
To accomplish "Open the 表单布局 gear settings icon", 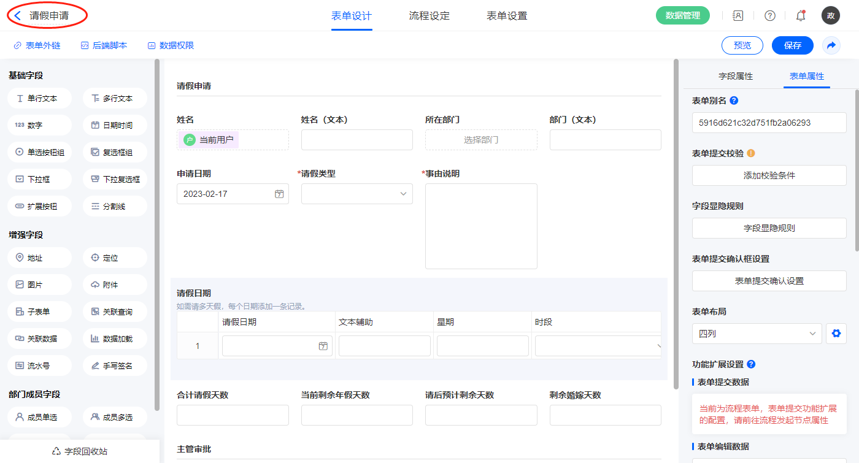I will [835, 334].
